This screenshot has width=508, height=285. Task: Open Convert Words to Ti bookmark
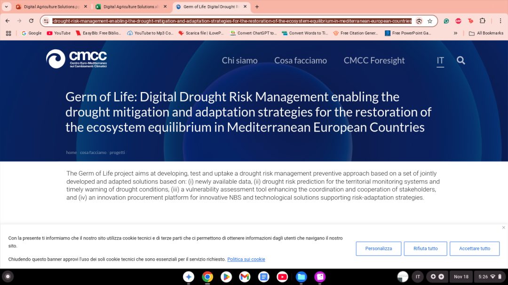click(305, 33)
